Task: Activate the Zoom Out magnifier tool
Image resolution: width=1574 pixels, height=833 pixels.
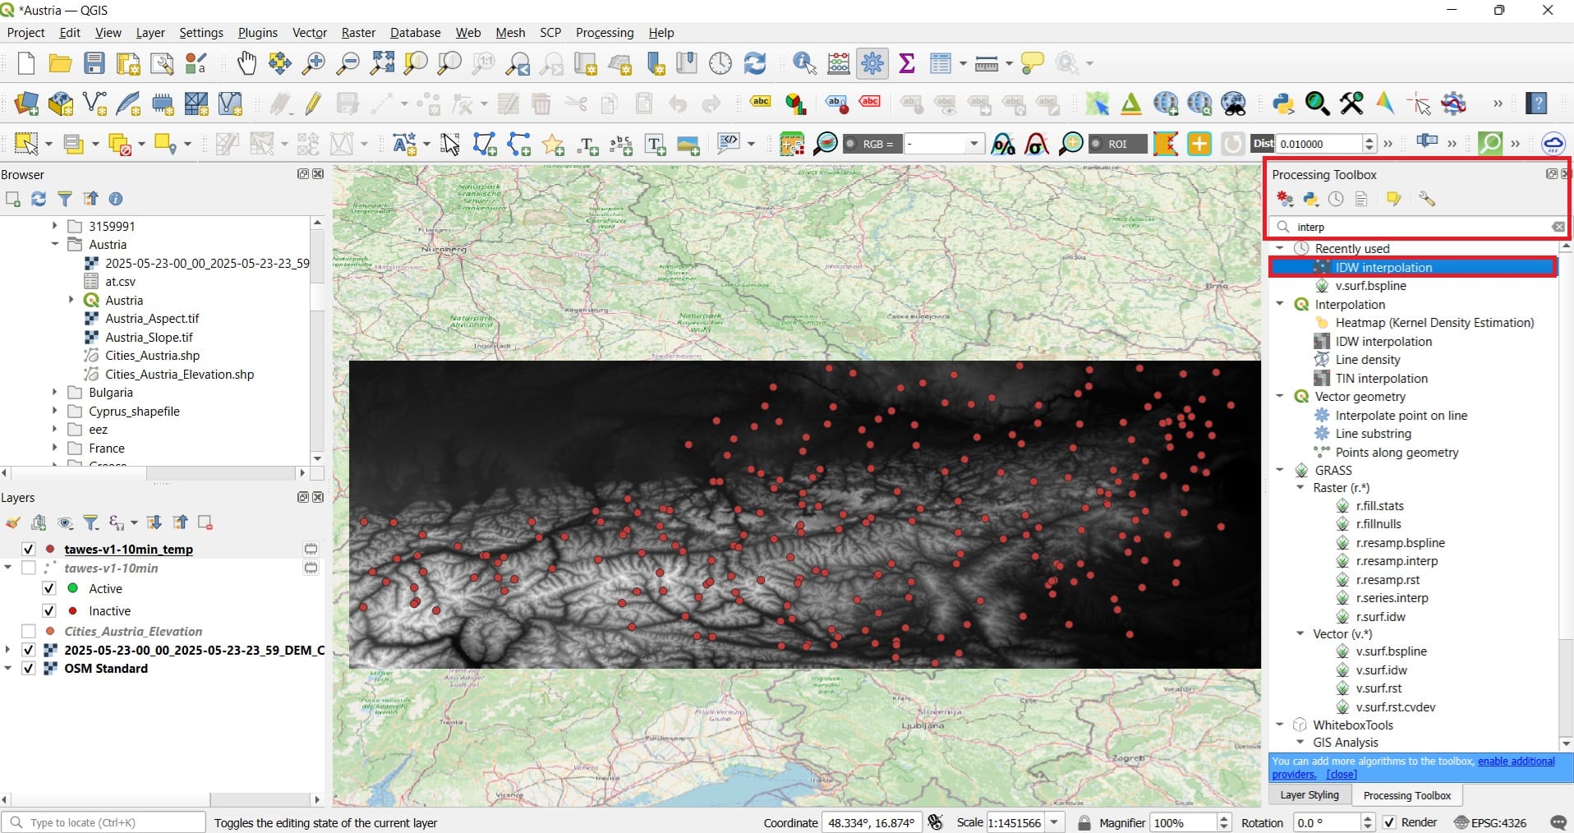Action: 348,63
